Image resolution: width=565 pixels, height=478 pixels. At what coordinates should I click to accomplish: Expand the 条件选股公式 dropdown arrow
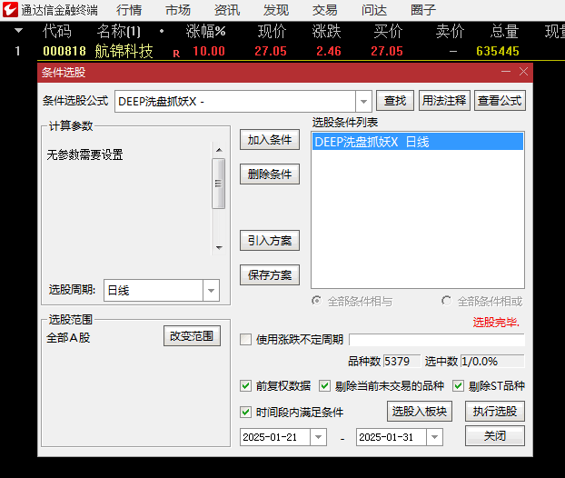[x=363, y=101]
